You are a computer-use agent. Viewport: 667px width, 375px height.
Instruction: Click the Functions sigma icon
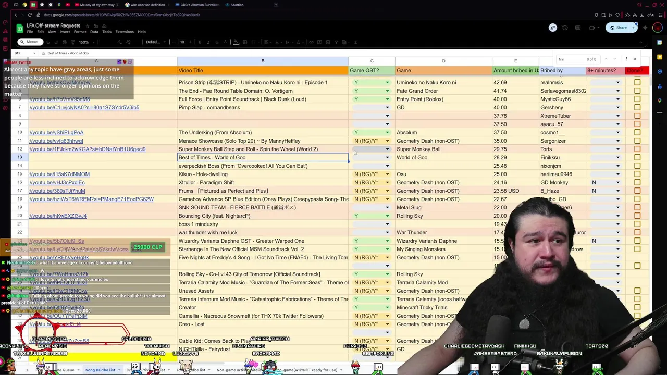tap(355, 42)
